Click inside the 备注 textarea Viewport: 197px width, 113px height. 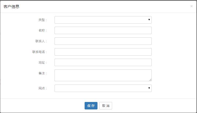[x=103, y=75]
